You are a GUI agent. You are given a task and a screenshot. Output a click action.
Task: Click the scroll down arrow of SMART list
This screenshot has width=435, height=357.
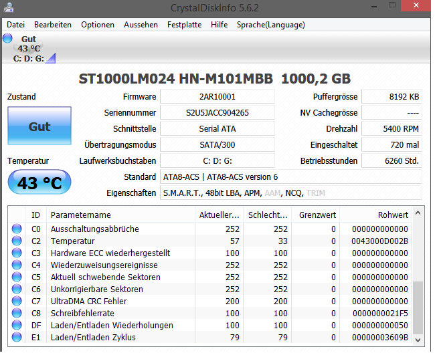418,340
